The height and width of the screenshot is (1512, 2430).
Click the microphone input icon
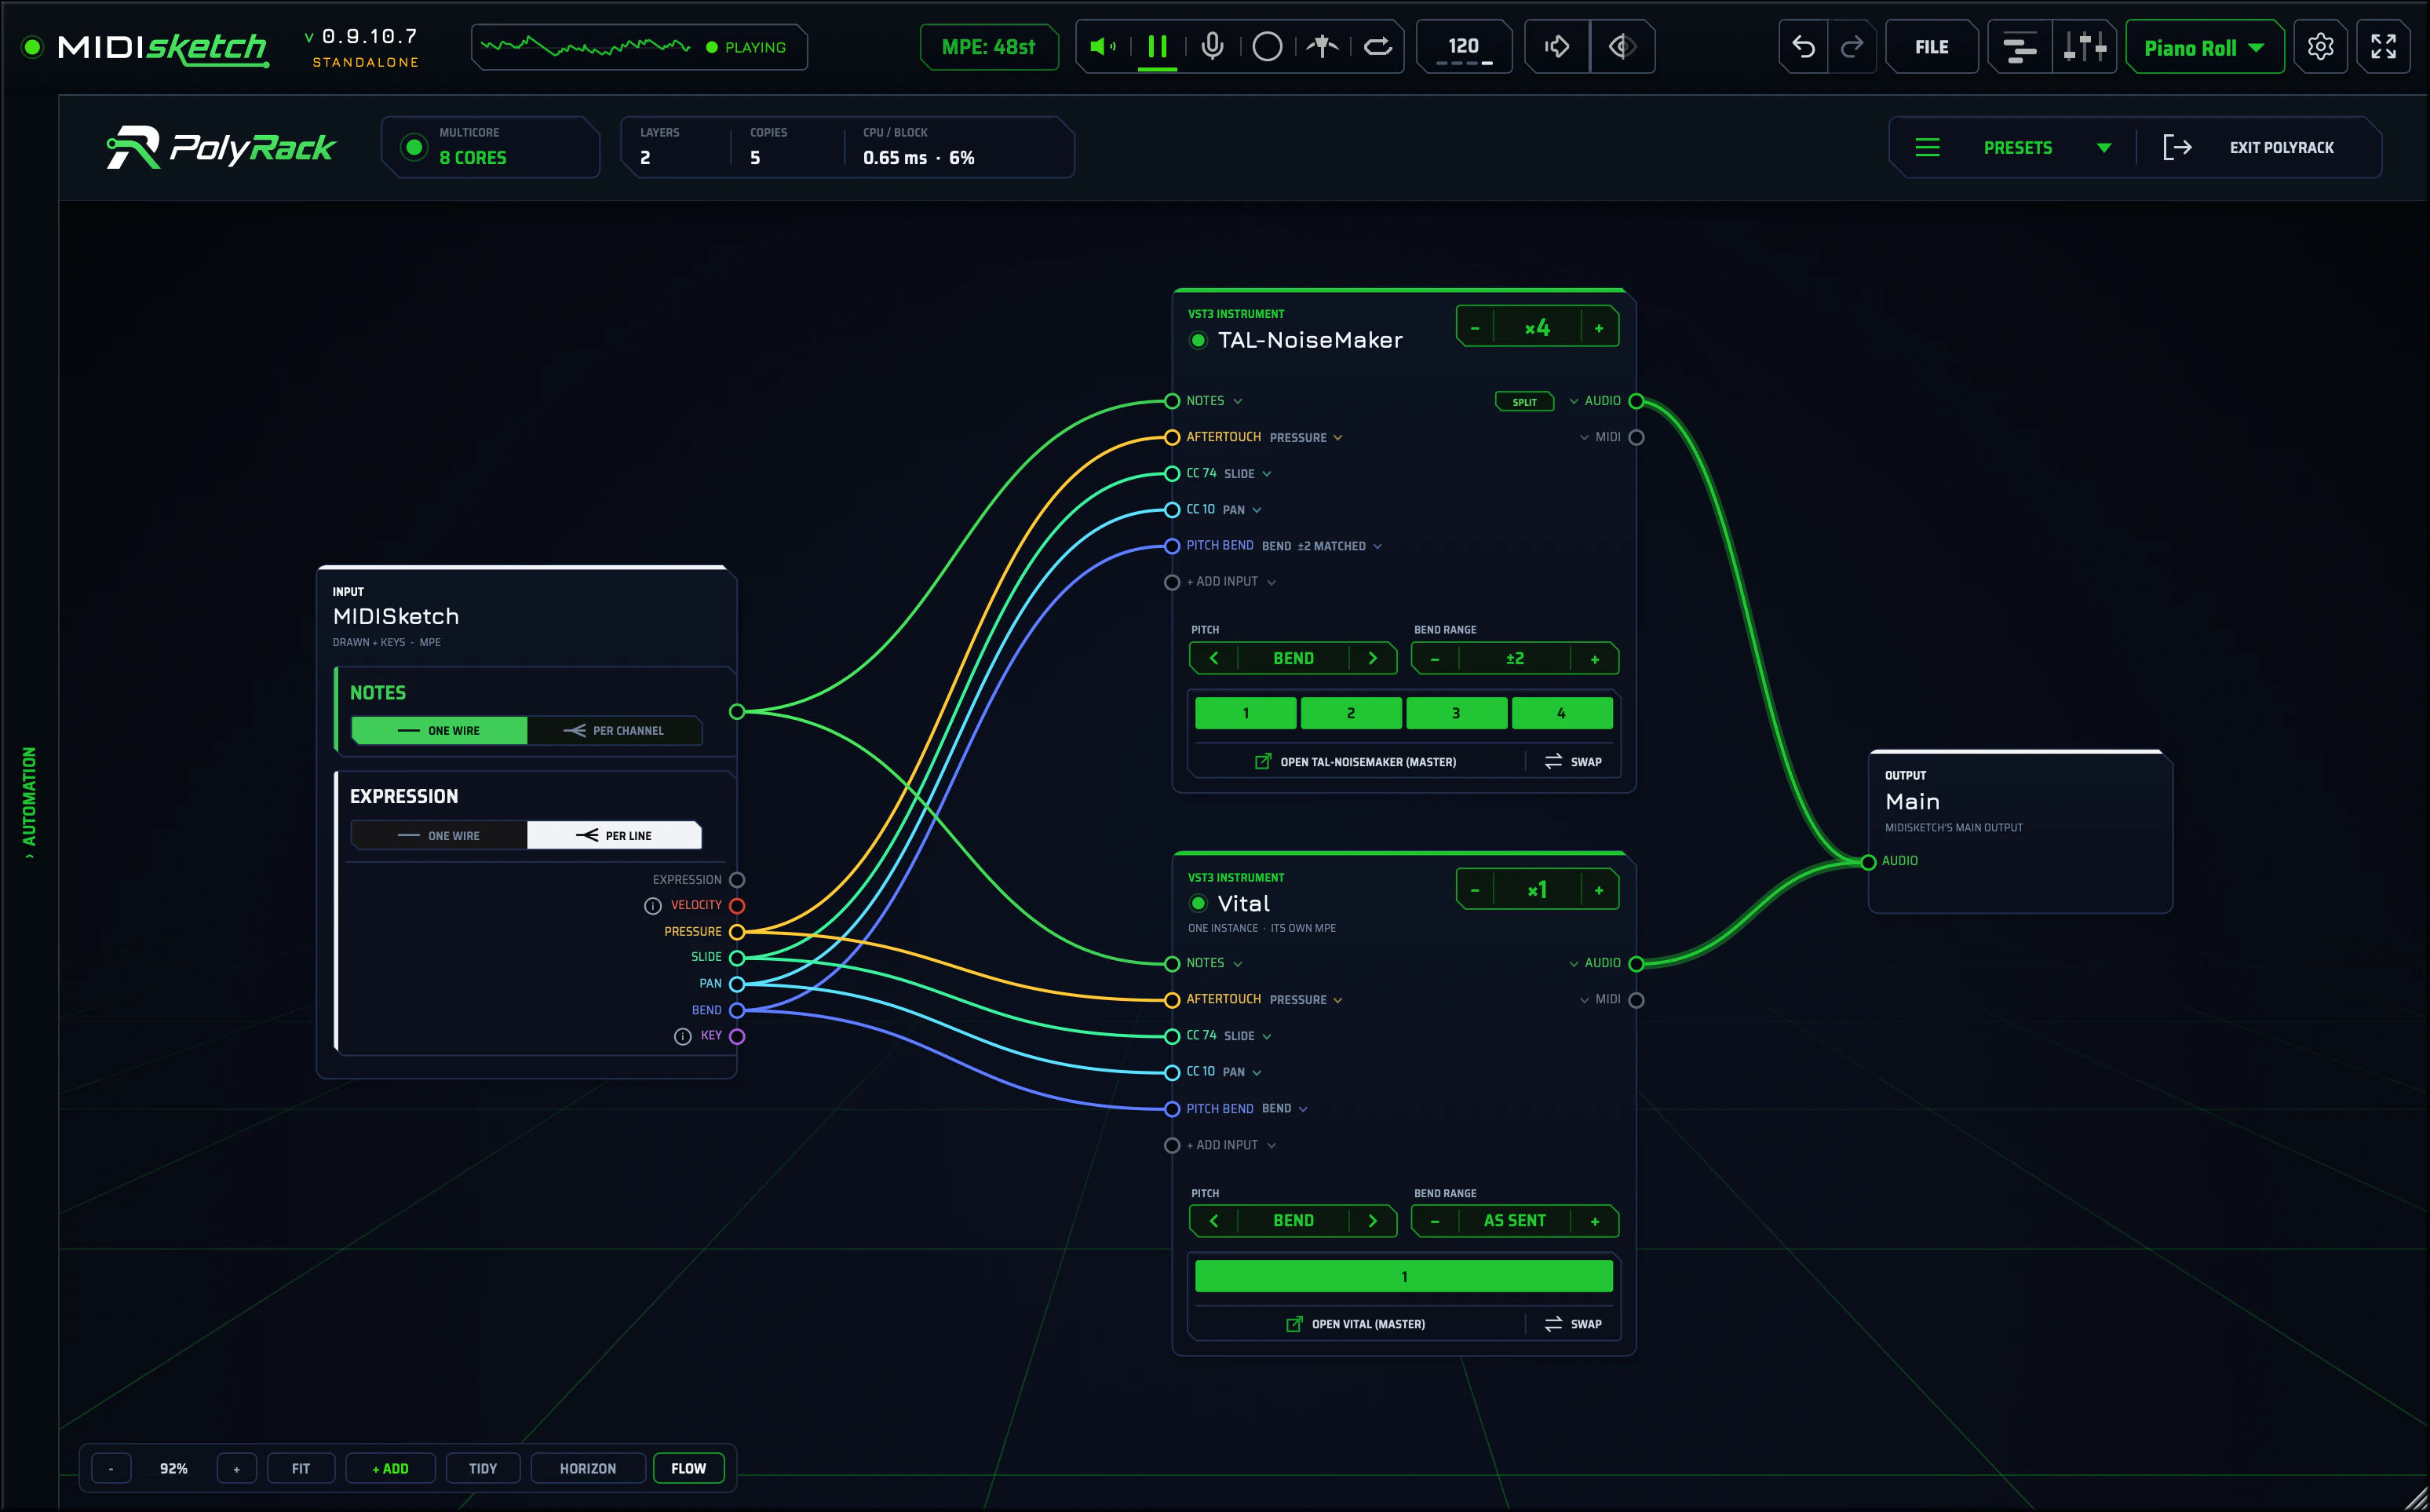click(x=1213, y=46)
